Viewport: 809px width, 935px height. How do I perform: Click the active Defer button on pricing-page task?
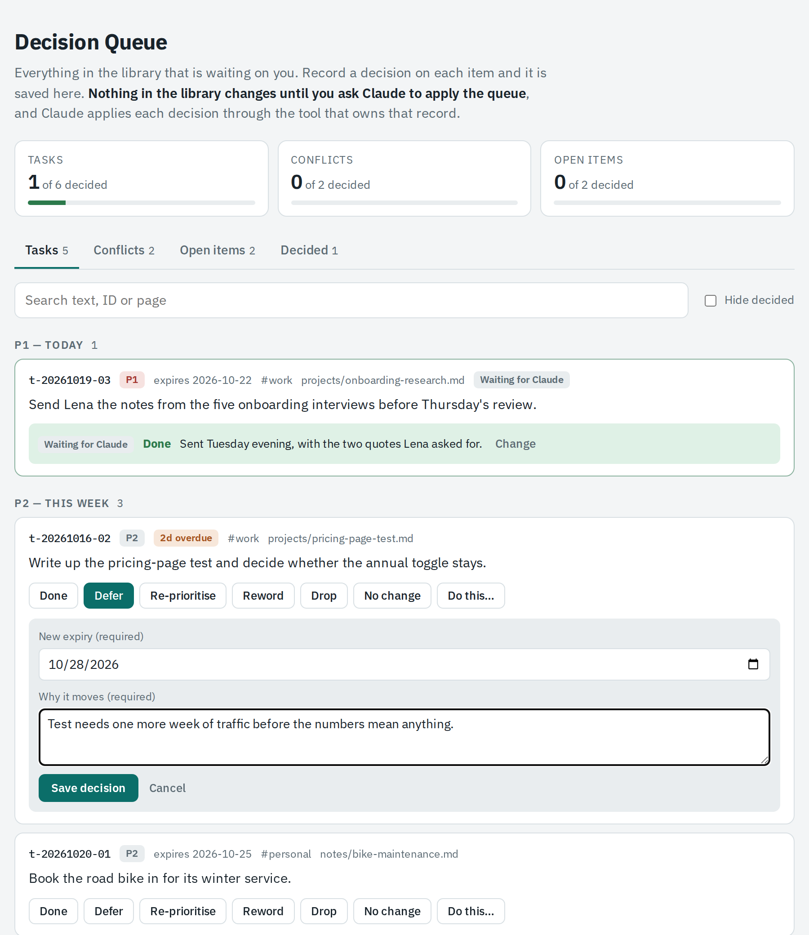[108, 596]
